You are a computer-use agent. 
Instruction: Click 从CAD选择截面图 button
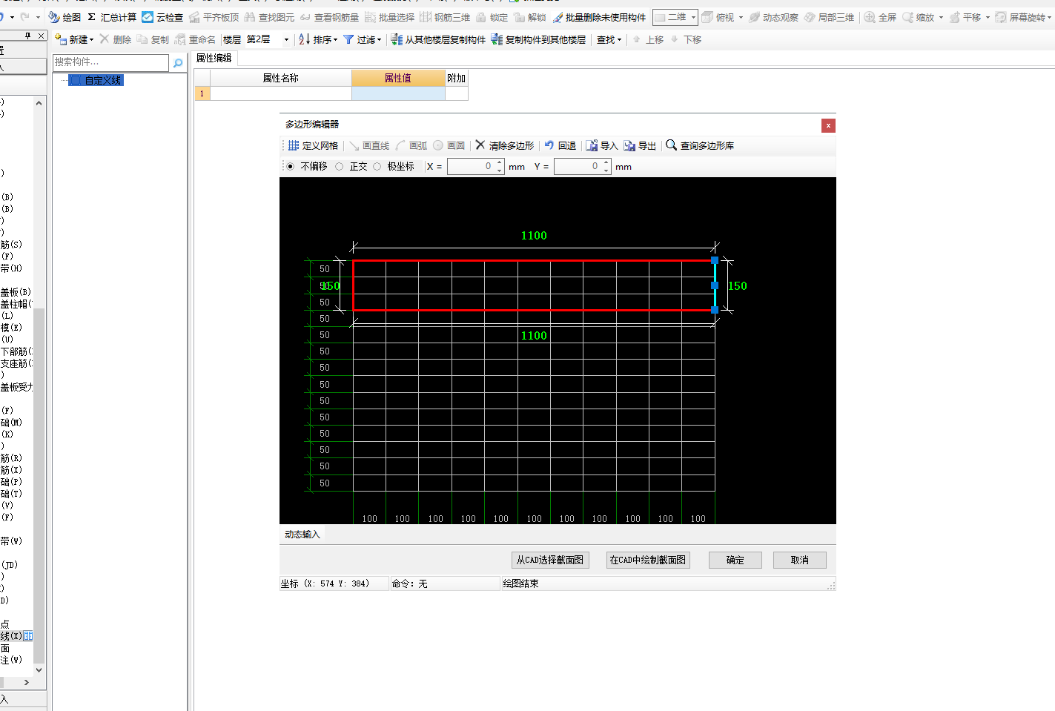click(x=550, y=560)
